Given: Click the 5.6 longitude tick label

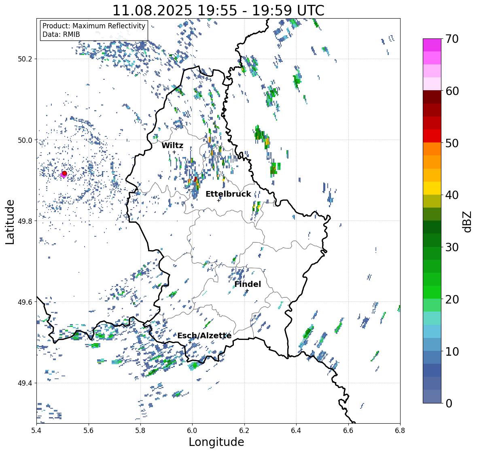Looking at the screenshot, I should 89,431.
